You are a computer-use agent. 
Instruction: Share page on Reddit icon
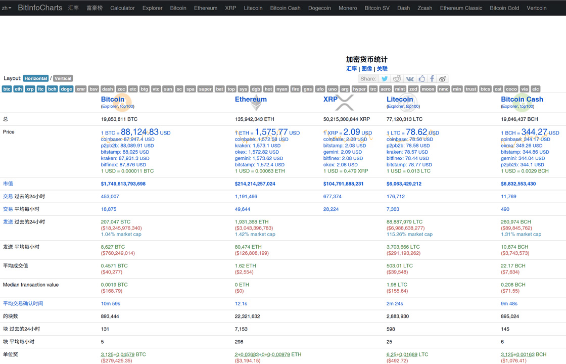(x=397, y=79)
